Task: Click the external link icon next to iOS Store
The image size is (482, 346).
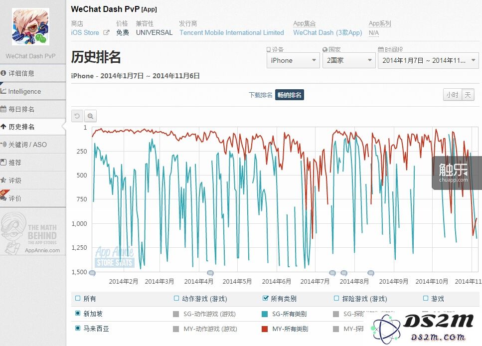Action: (106, 32)
